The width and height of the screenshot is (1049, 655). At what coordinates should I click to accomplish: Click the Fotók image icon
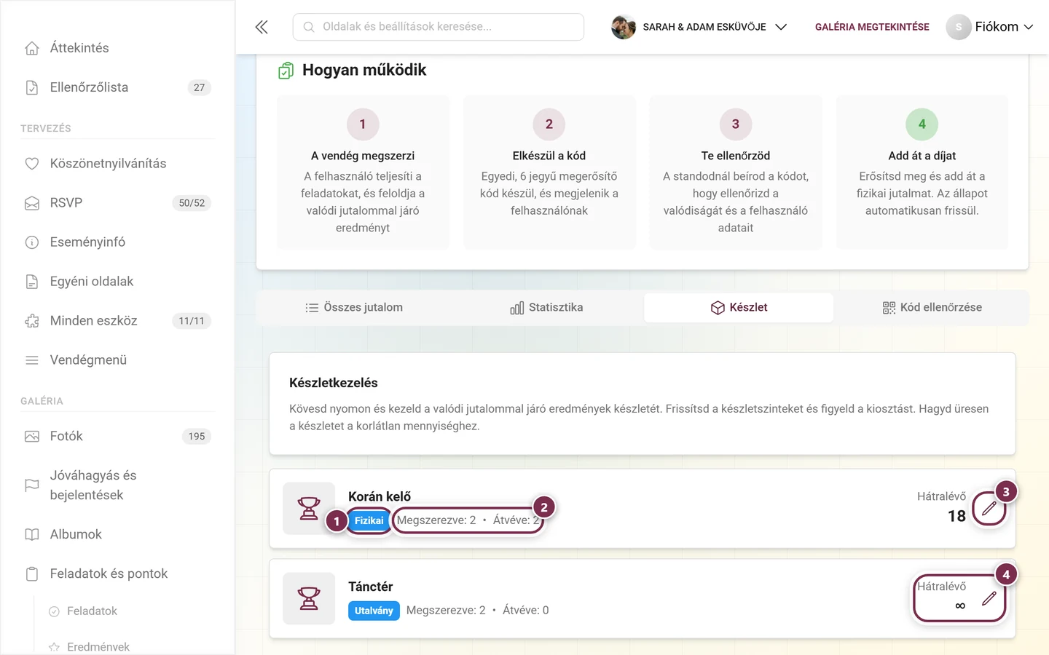coord(32,437)
